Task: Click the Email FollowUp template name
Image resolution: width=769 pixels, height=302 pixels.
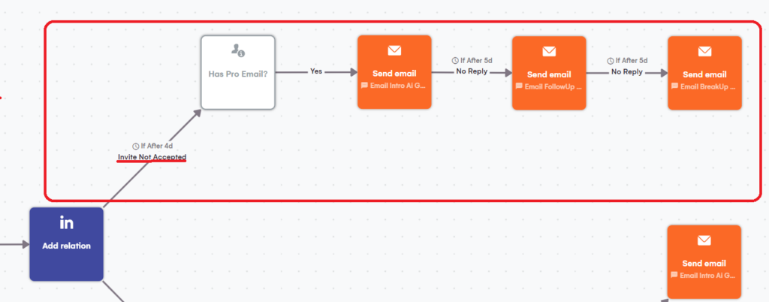Action: (553, 86)
